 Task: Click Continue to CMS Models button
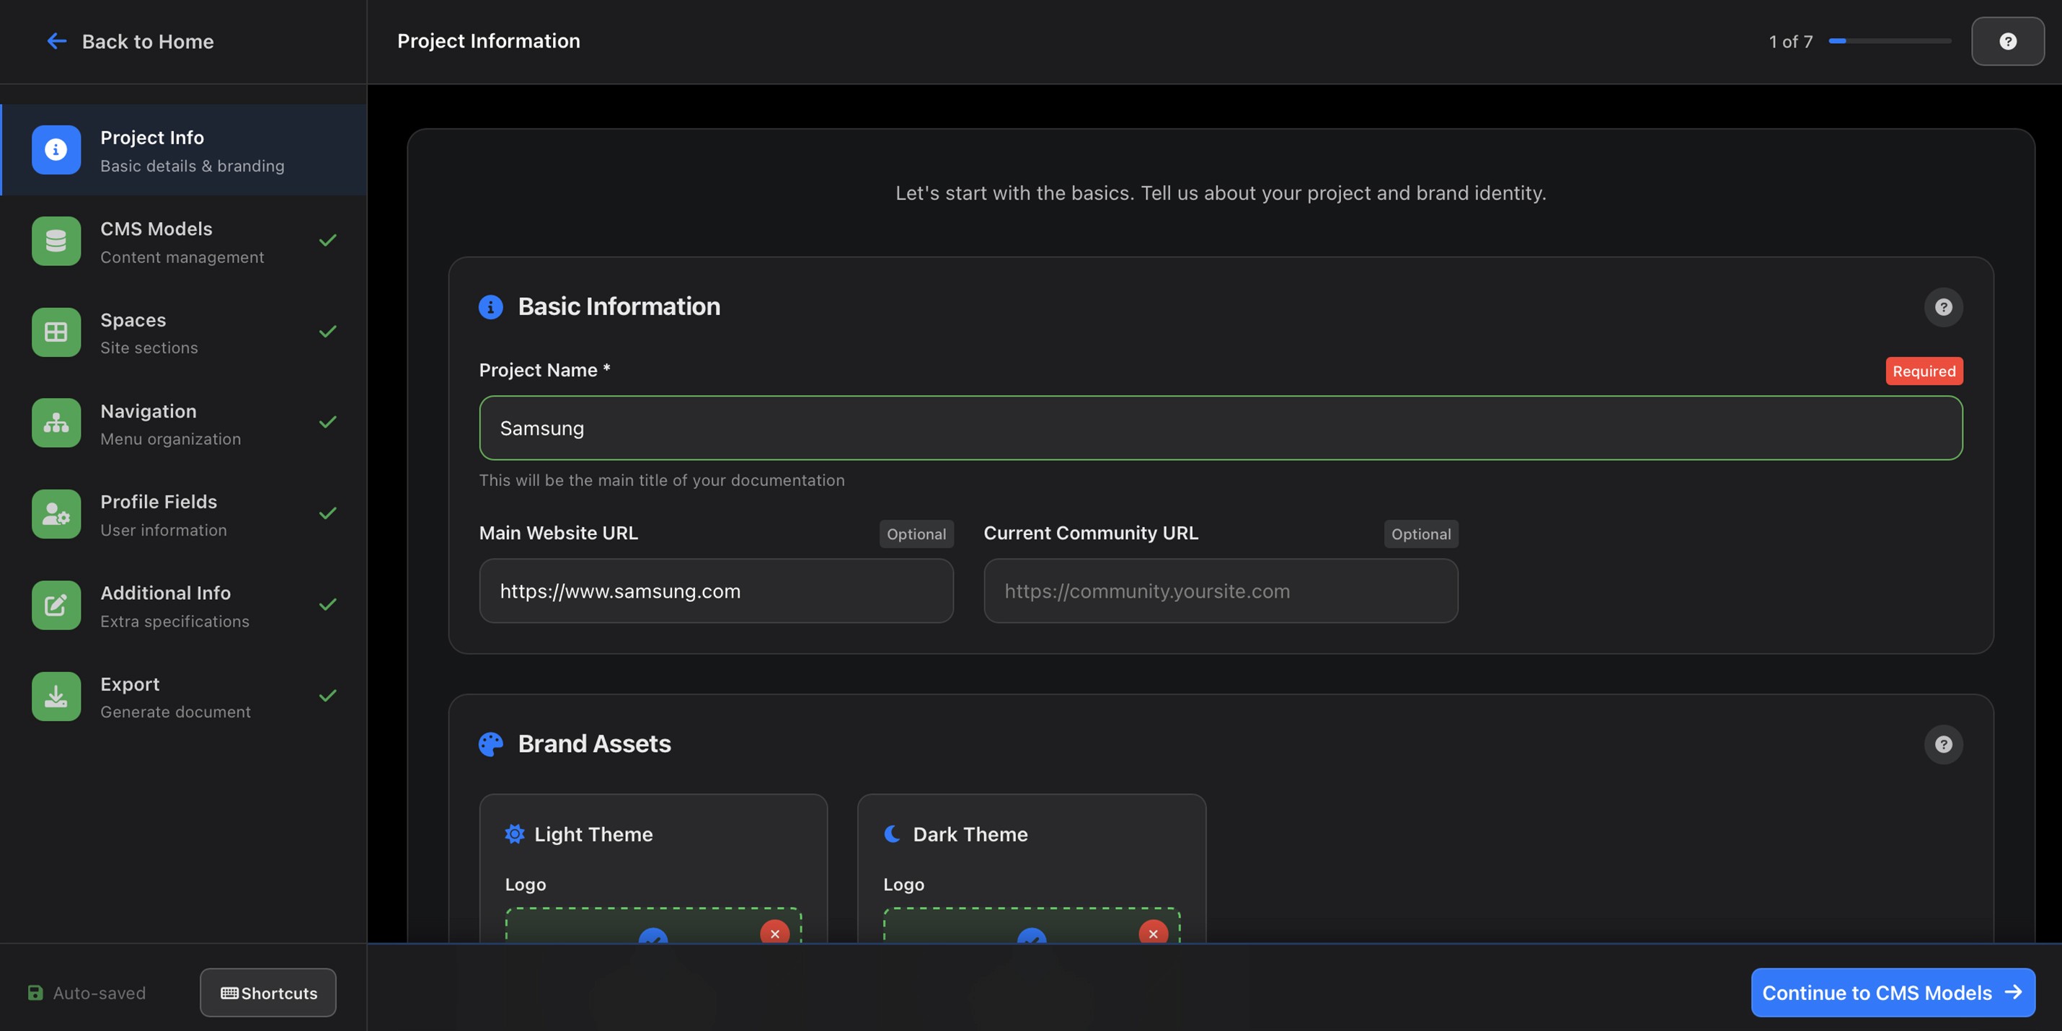click(x=1893, y=993)
